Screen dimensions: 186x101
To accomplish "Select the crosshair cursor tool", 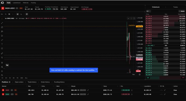I will (2, 19).
